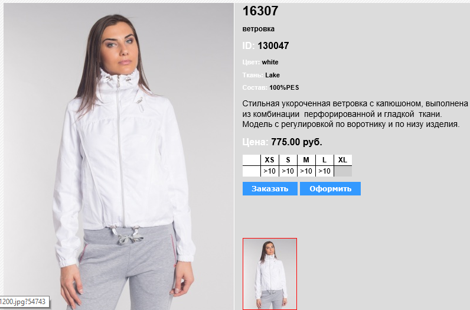470x310 pixels.
Task: Click the M stock quantity >10 cell
Action: tap(306, 171)
